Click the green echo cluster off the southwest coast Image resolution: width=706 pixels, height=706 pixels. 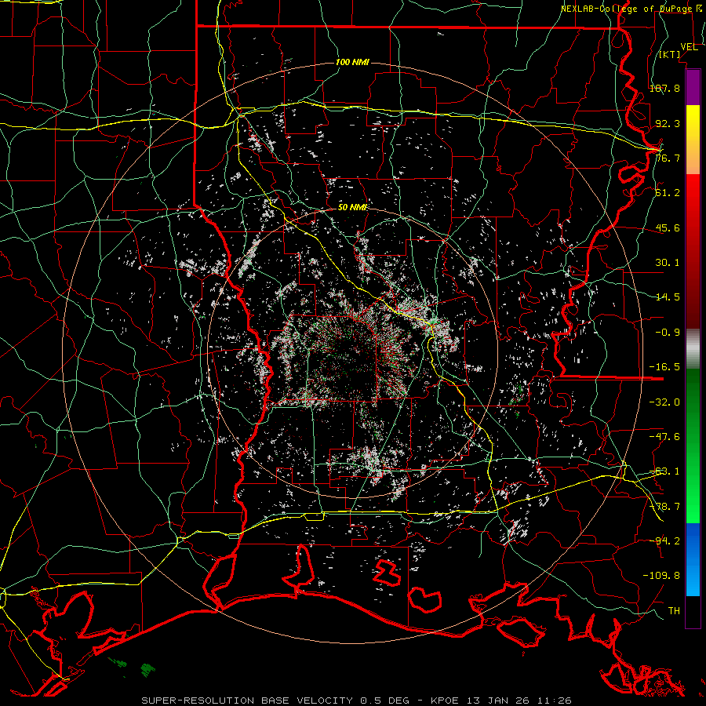[147, 670]
